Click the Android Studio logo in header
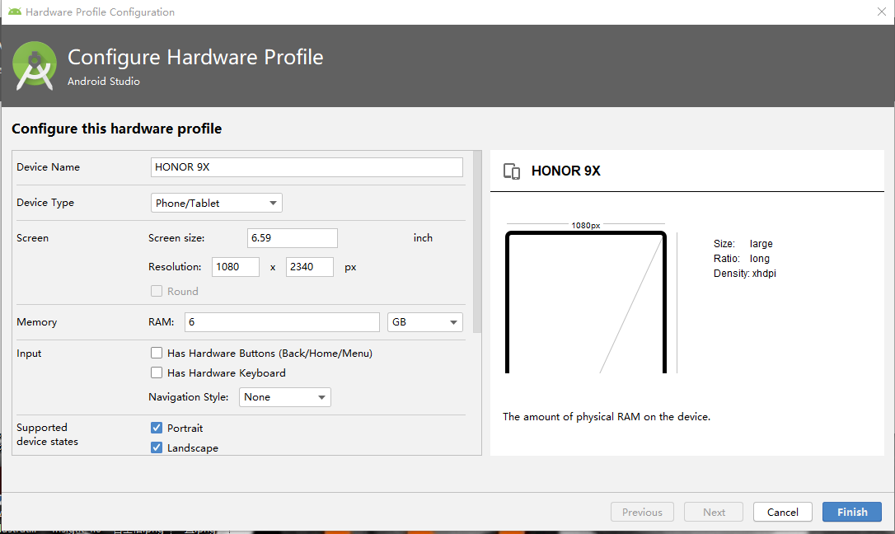The width and height of the screenshot is (895, 534). (x=35, y=66)
